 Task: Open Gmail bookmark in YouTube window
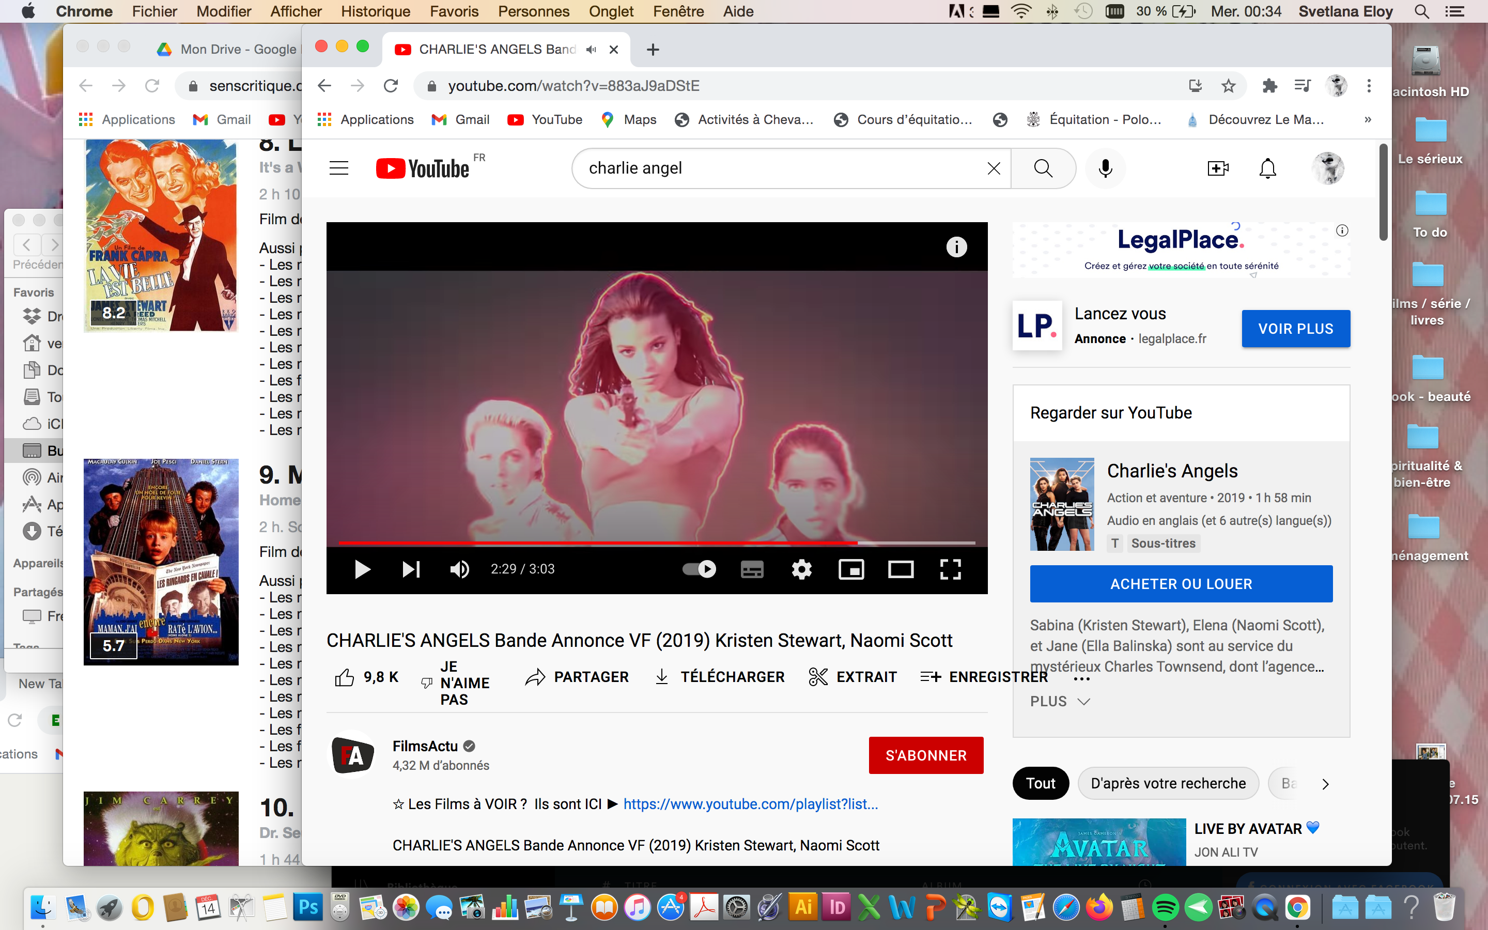coord(460,119)
